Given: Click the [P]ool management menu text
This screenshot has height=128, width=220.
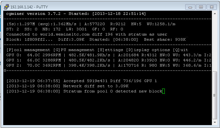Looking at the screenshot, I should [x=28, y=50].
